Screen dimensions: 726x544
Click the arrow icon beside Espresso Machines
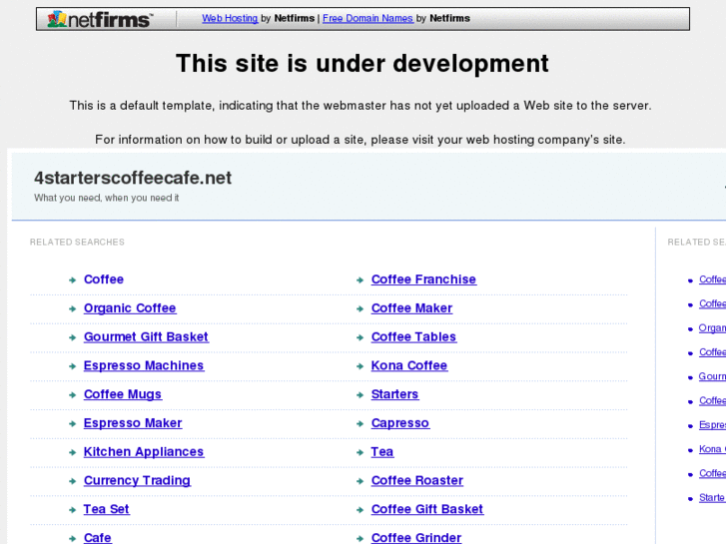(x=72, y=366)
